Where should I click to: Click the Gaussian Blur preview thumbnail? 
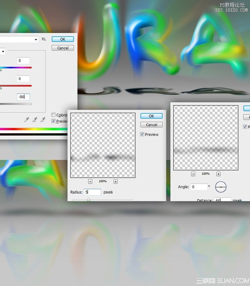point(103,145)
